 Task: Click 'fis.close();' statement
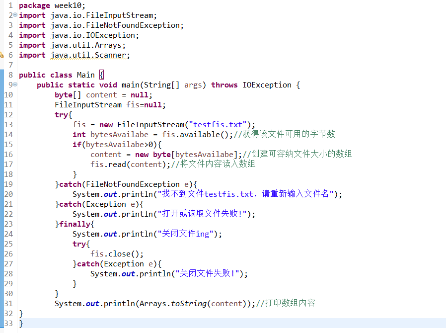point(117,254)
